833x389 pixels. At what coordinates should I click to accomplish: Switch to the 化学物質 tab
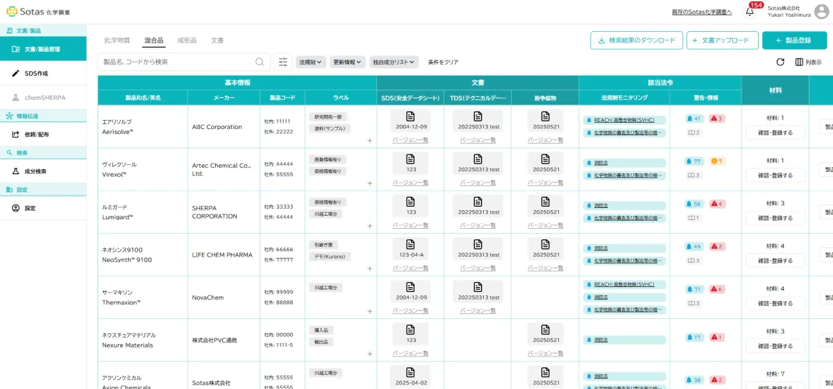[x=117, y=40]
